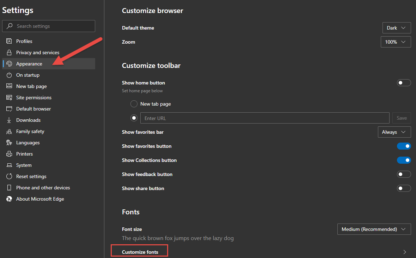Turn off the Show Collections button toggle

coord(404,160)
